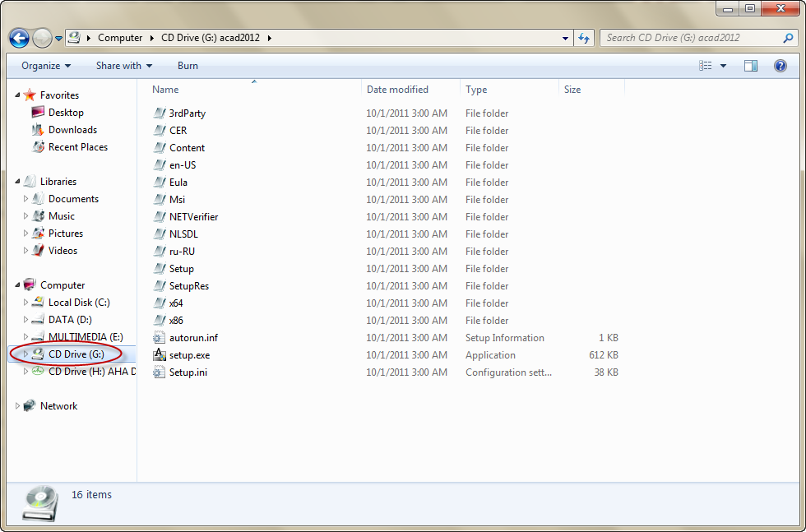Open Network in navigation pane

pyautogui.click(x=58, y=406)
